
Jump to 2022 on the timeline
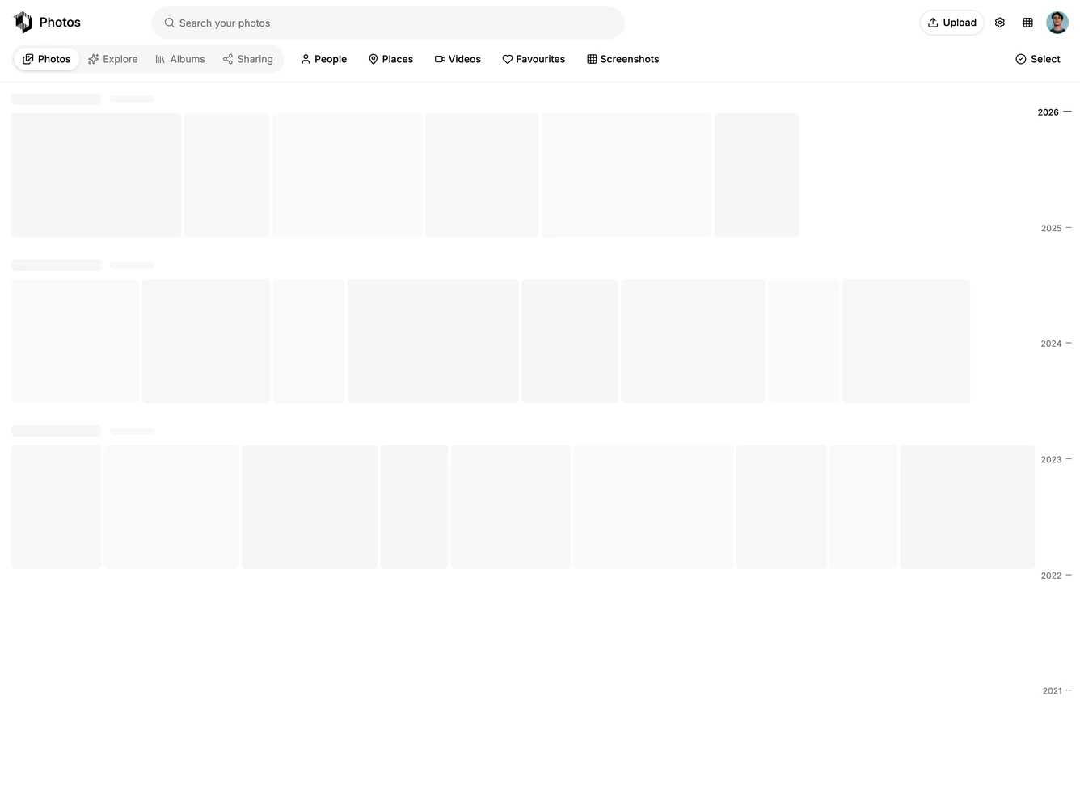pos(1056,576)
